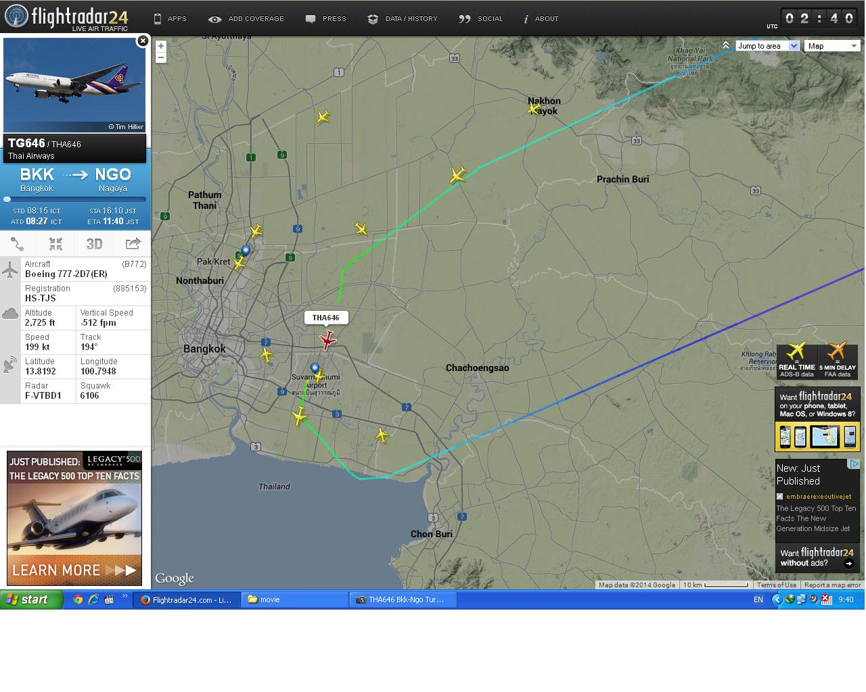Click the Flightradar24 logo

[66, 18]
